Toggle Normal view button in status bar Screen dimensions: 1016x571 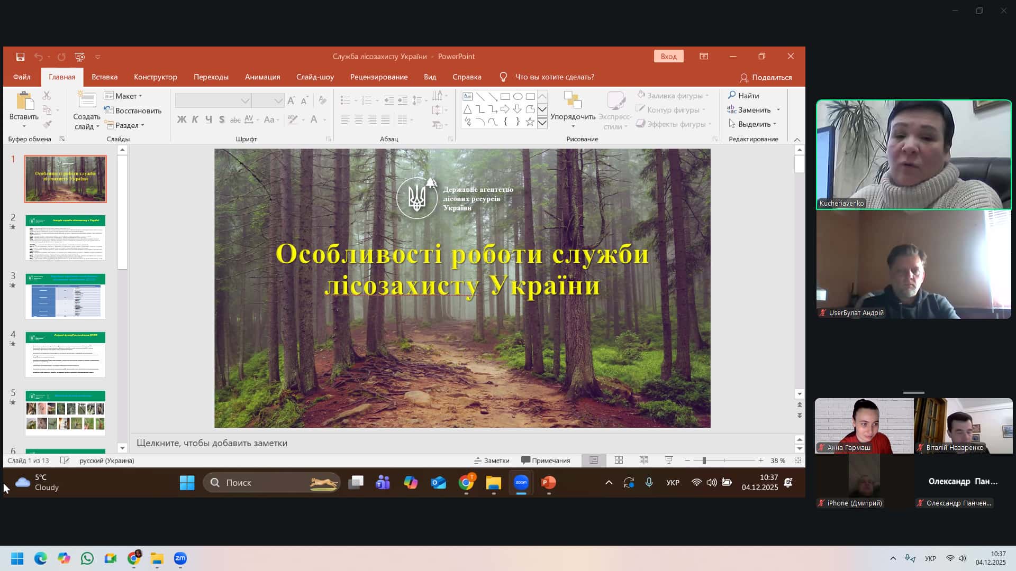click(x=594, y=461)
